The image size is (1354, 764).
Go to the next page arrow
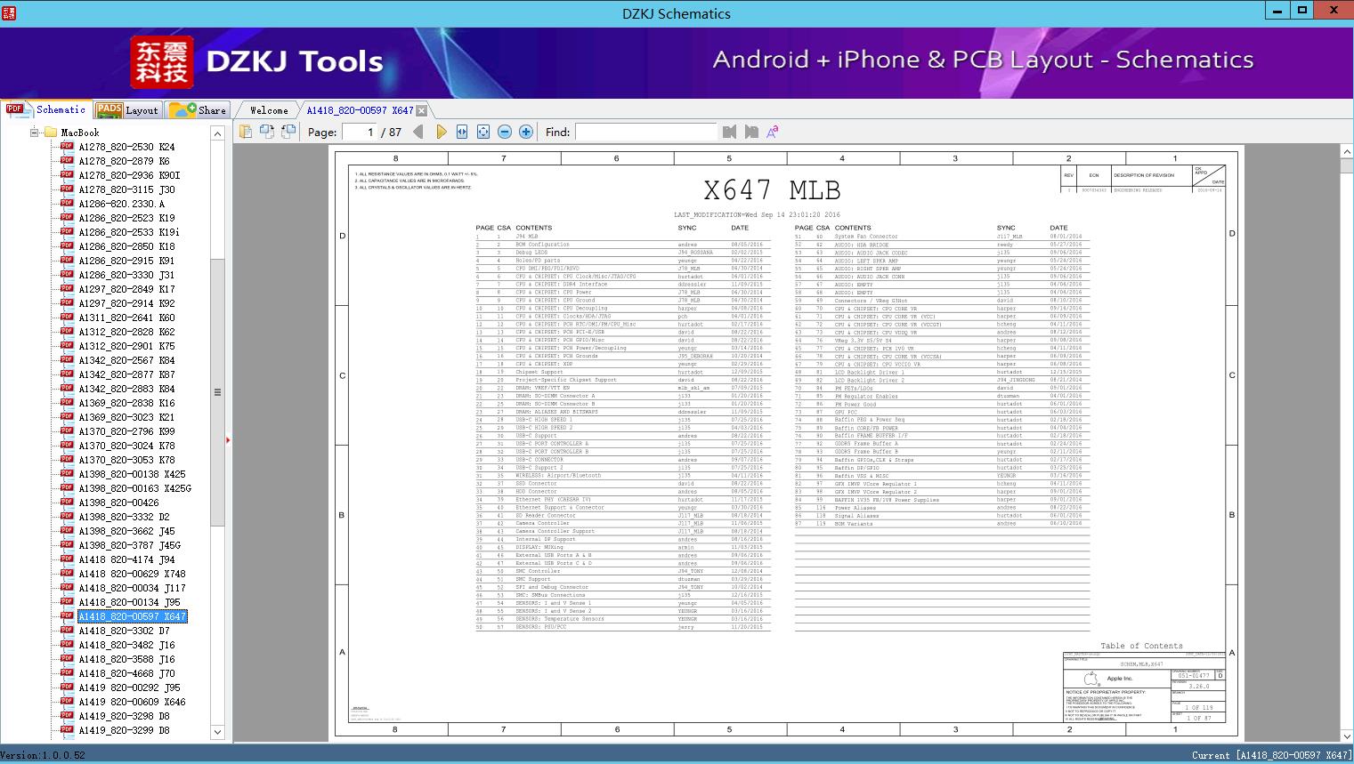click(441, 132)
